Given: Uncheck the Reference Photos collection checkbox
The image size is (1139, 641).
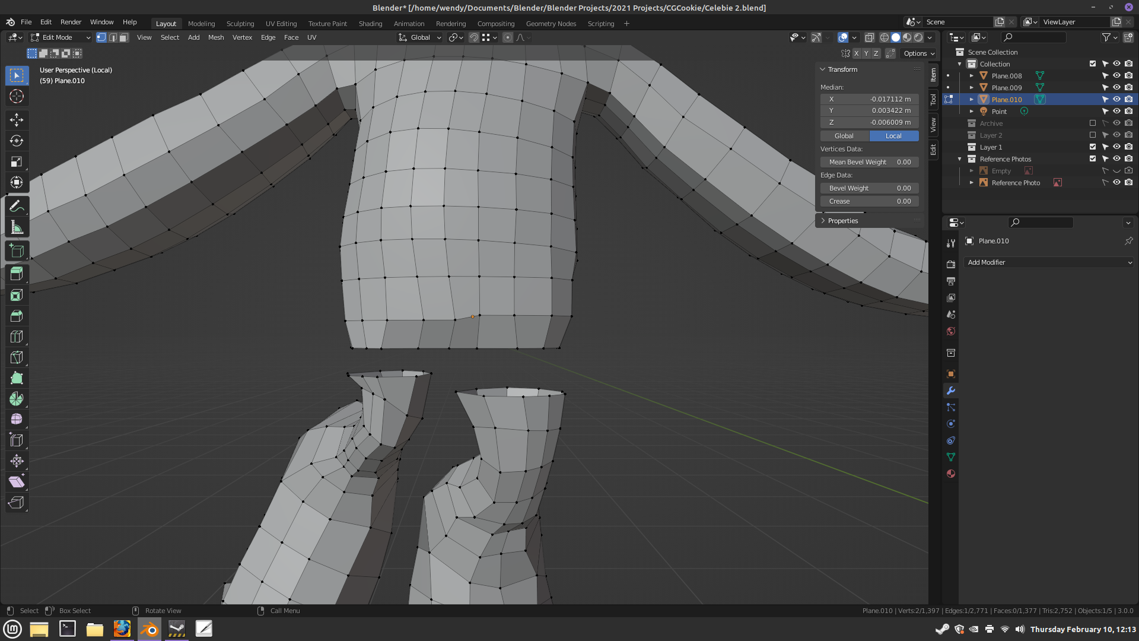Looking at the screenshot, I should tap(1093, 159).
